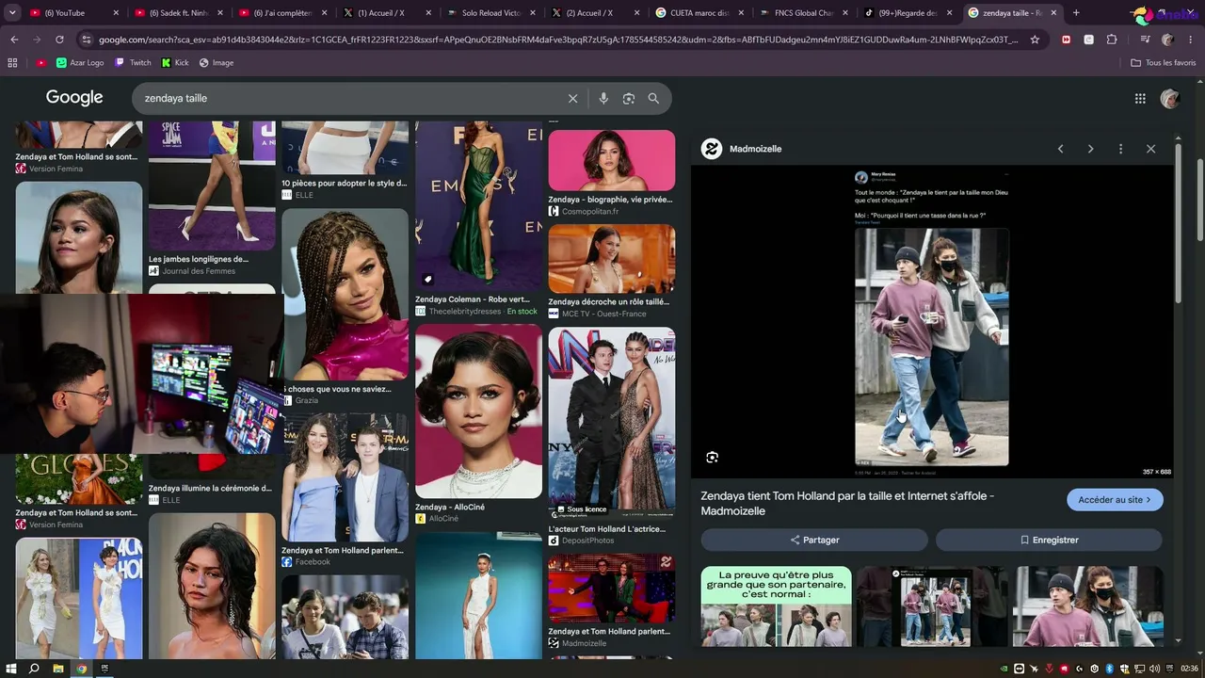Open the Image bookmark
Image resolution: width=1205 pixels, height=678 pixels.
pyautogui.click(x=217, y=62)
